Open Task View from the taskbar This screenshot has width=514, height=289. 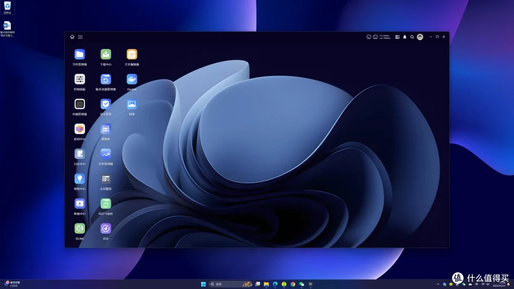tap(257, 284)
